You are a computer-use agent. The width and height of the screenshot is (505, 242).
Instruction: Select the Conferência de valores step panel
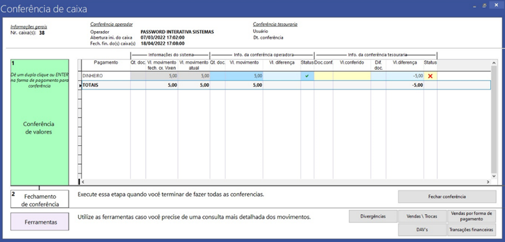[x=39, y=122]
